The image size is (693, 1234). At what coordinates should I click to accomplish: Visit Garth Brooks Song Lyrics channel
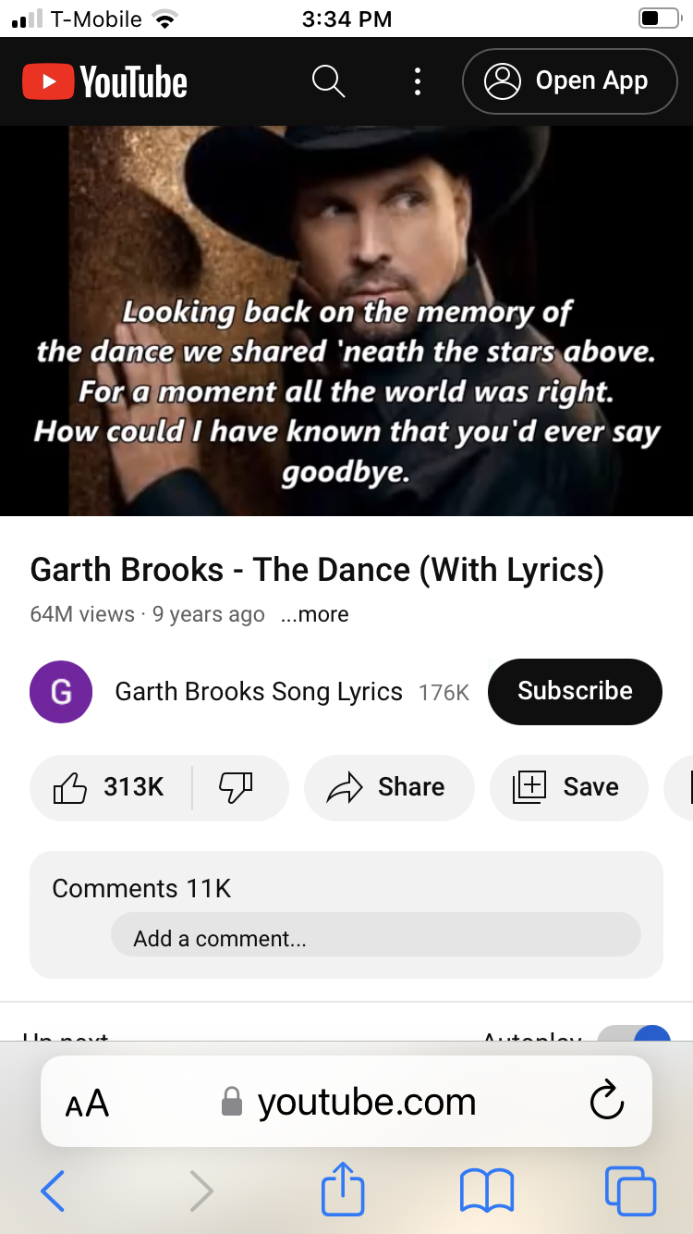click(259, 692)
